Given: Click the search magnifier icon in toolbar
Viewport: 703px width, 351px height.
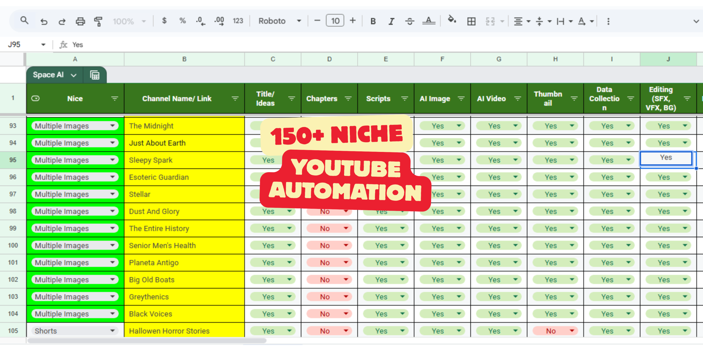Looking at the screenshot, I should 24,21.
